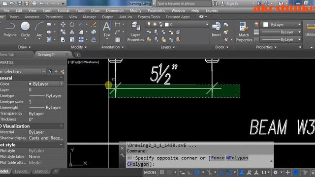This screenshot has width=315, height=177.
Task: Collapse the General properties section
Action: (61, 78)
